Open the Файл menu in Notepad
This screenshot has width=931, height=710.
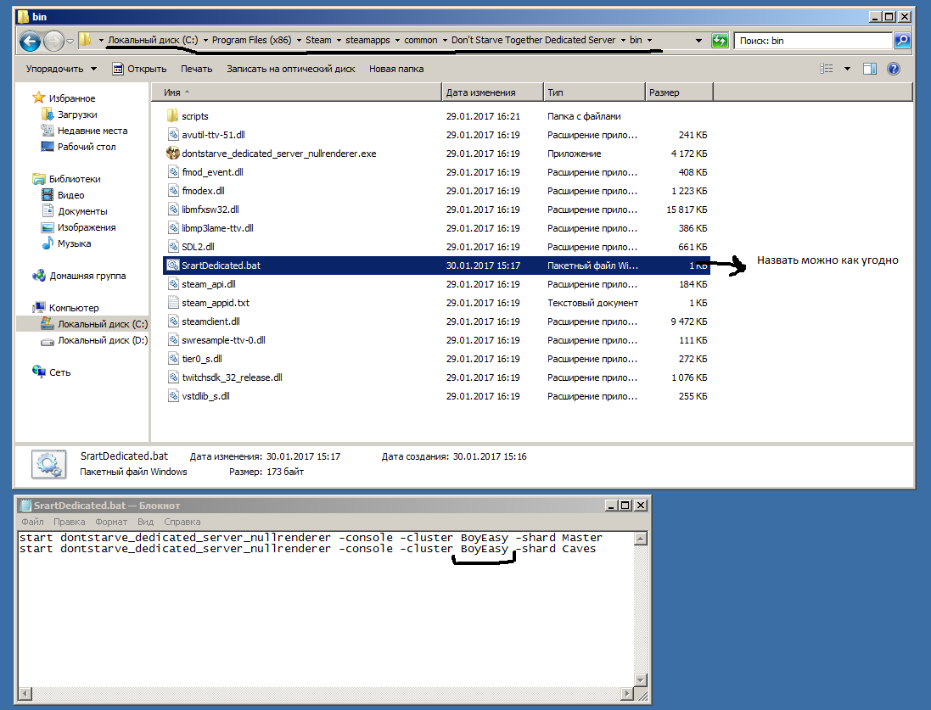click(x=33, y=522)
